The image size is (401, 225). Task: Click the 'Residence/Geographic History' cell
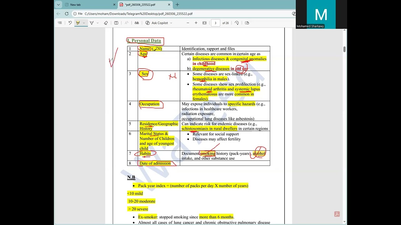[159, 126]
